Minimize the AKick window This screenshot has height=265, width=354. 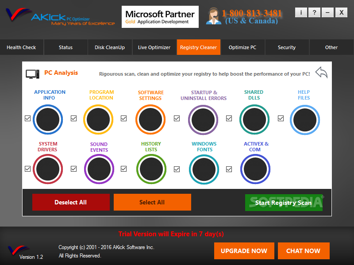(327, 12)
